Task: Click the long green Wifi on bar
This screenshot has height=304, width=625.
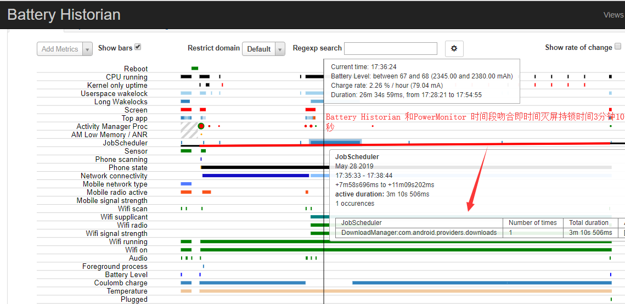Action: point(406,250)
